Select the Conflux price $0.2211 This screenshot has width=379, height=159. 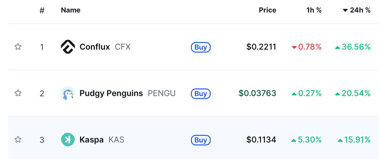[x=261, y=47]
